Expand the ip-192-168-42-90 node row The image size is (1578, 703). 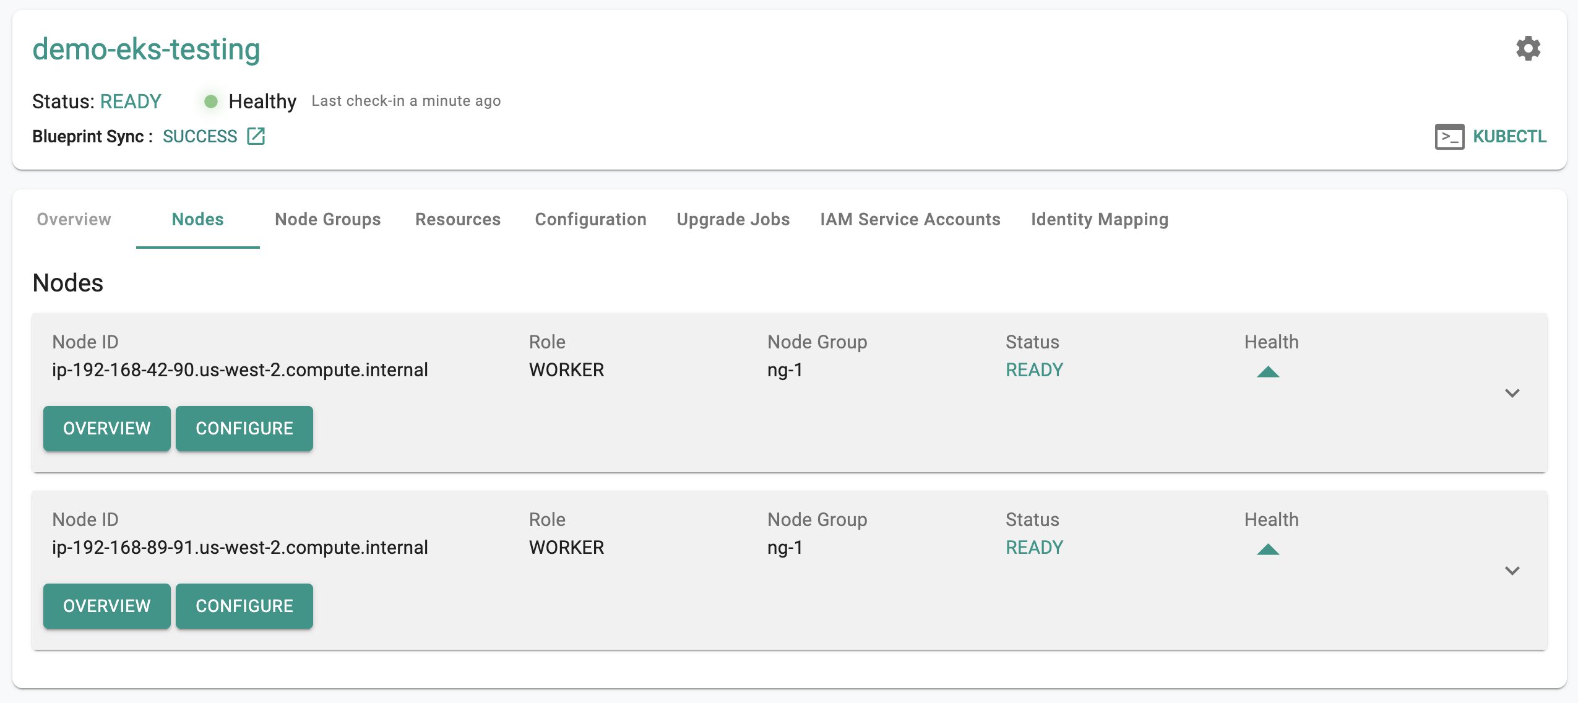[x=1512, y=393]
